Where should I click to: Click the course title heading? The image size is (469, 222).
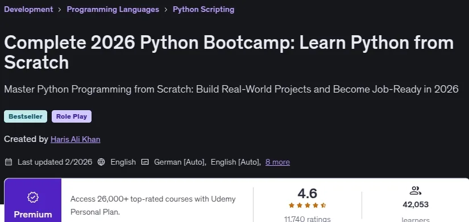click(229, 52)
